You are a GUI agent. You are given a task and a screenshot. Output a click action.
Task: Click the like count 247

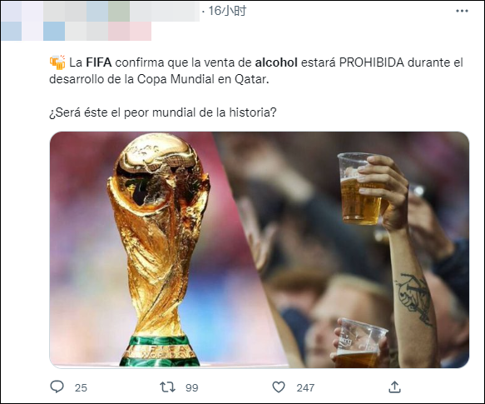305,387
